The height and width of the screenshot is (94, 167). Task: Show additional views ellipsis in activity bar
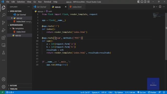(3, 60)
